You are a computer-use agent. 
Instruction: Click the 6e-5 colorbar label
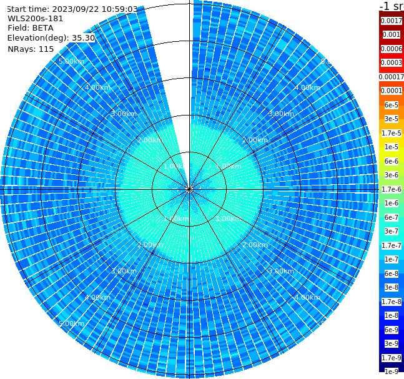(392, 105)
